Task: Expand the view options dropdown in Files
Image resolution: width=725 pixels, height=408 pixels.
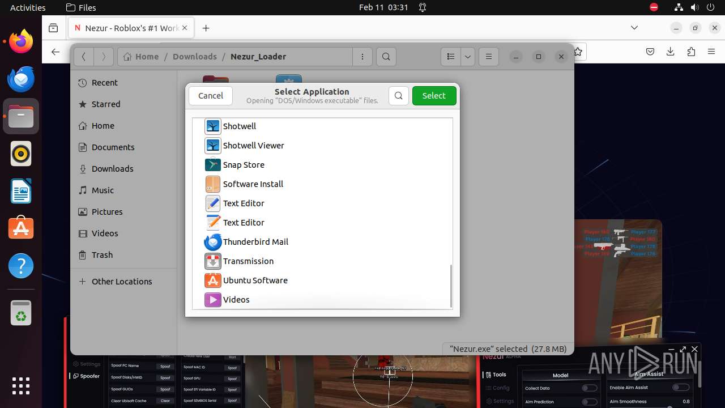Action: click(468, 57)
